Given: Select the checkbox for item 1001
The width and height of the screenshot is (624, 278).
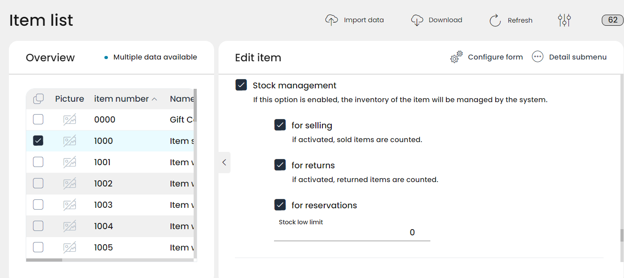Looking at the screenshot, I should click(x=38, y=162).
